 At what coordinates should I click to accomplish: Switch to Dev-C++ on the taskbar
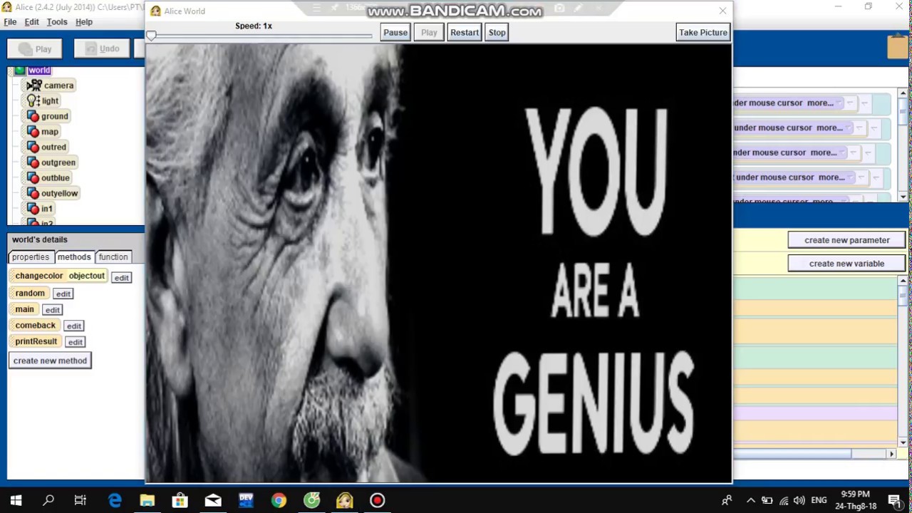(246, 501)
